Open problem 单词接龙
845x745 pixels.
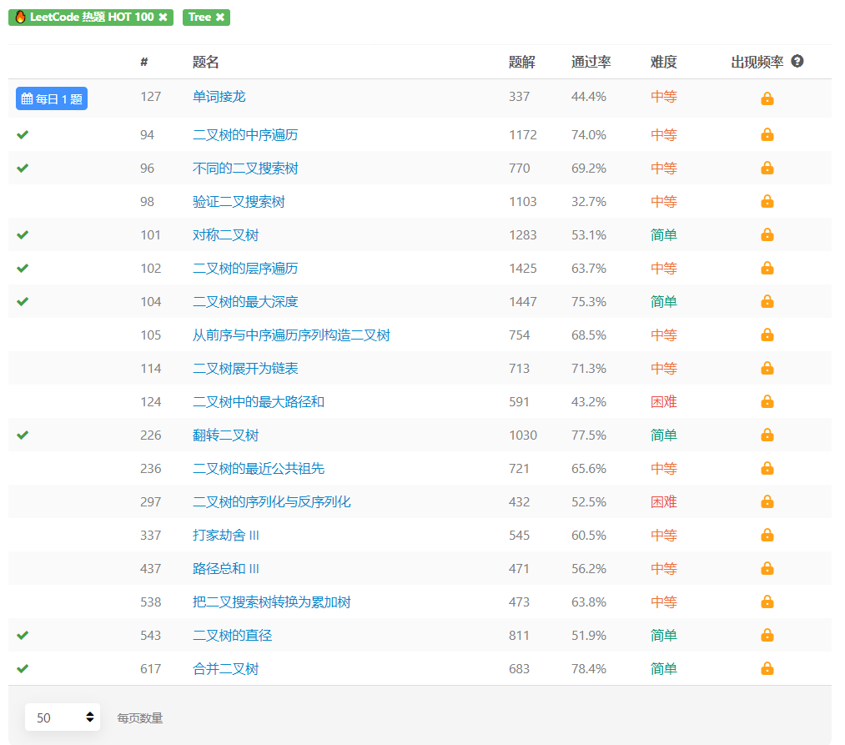pos(219,97)
